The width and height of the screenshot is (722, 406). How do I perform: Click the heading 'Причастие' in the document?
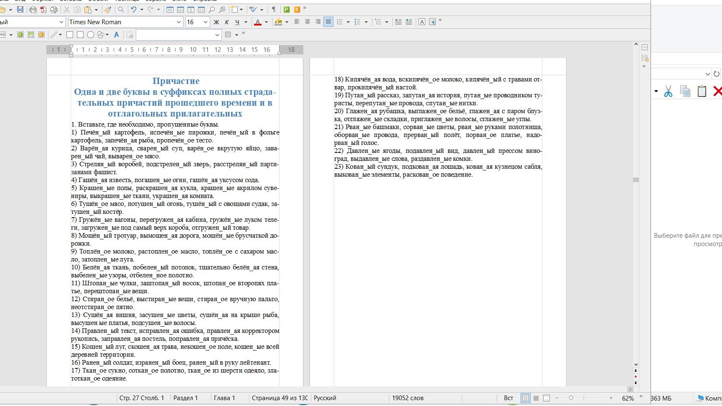pyautogui.click(x=176, y=81)
